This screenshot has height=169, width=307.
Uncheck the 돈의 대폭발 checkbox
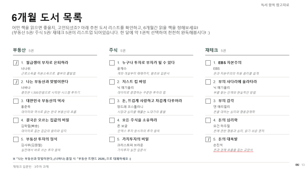tap(208, 139)
